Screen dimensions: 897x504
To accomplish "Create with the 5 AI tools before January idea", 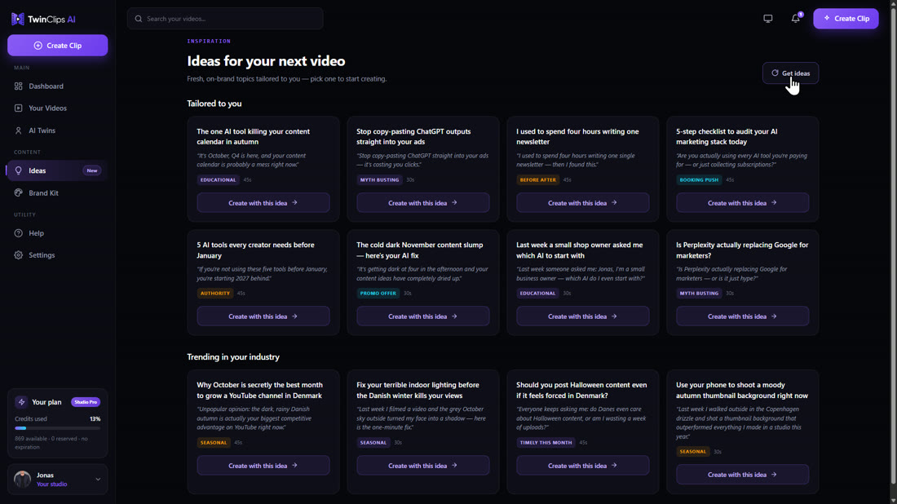I will (263, 316).
